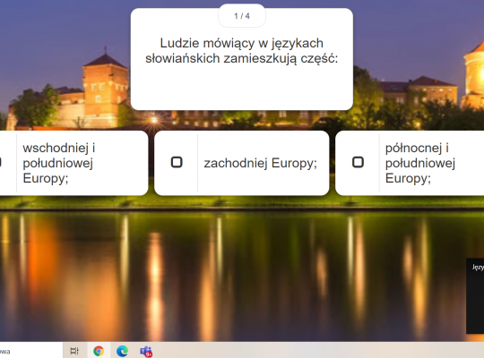Image resolution: width=484 pixels, height=358 pixels.
Task: Check the box for północnej i południowej Europy
Action: click(358, 162)
